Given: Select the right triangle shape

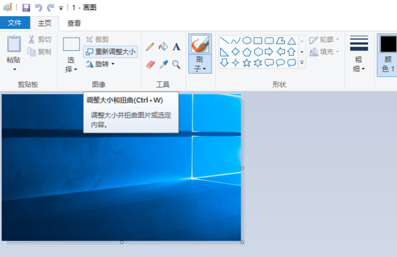Looking at the screenshot, I should (x=224, y=52).
